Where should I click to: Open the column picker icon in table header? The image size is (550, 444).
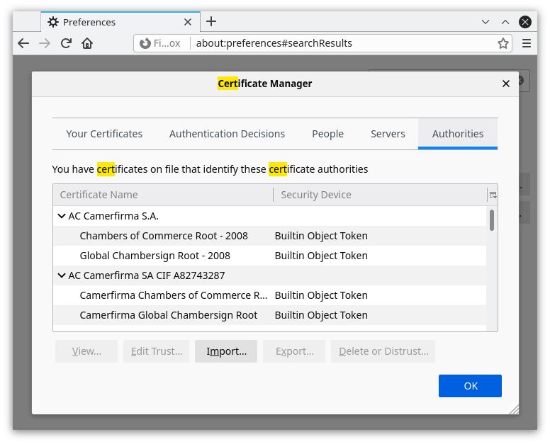coord(493,195)
